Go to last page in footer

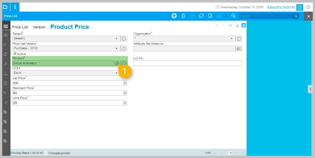[x=243, y=153]
